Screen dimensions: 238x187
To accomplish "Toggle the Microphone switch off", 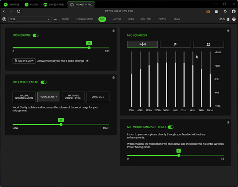I will [x=36, y=36].
